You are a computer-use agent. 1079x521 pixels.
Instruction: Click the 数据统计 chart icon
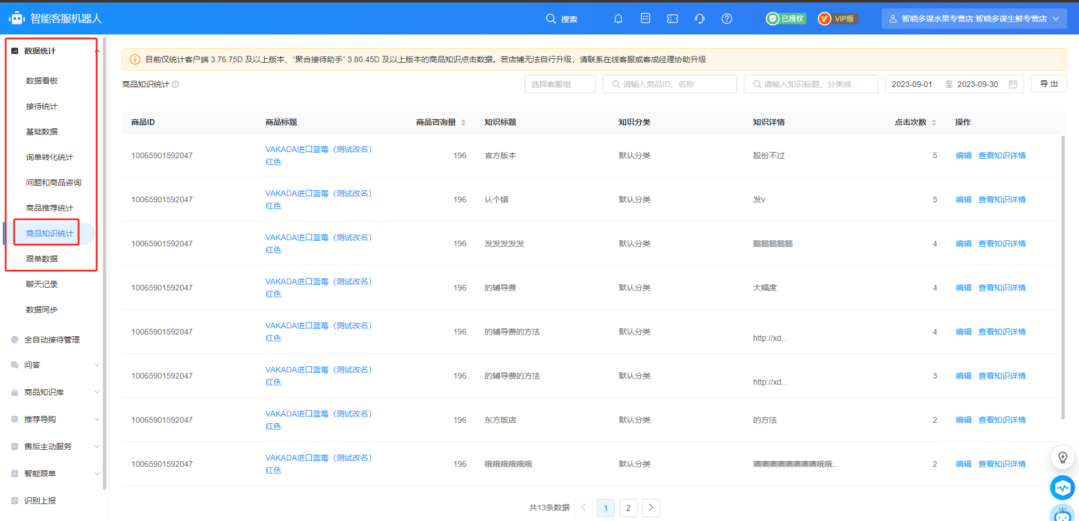pos(15,51)
